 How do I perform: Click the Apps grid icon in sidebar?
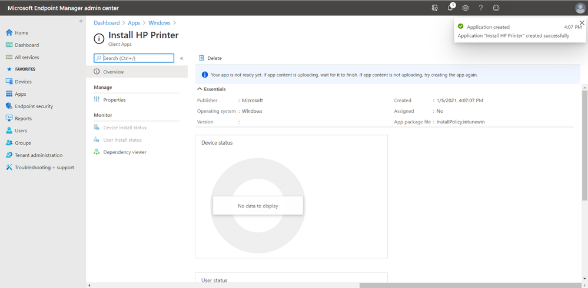9,94
